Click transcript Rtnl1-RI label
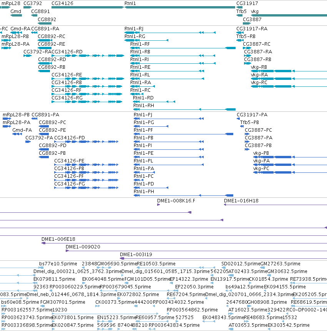 tap(139, 59)
